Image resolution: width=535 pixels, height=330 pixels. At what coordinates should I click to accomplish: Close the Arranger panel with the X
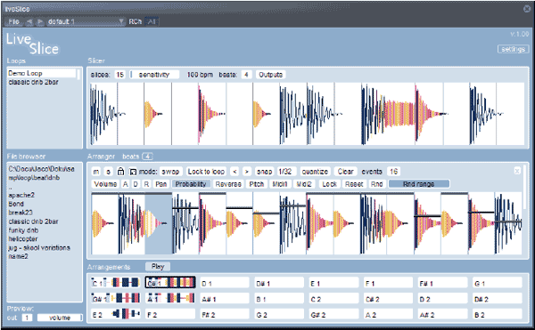click(517, 171)
